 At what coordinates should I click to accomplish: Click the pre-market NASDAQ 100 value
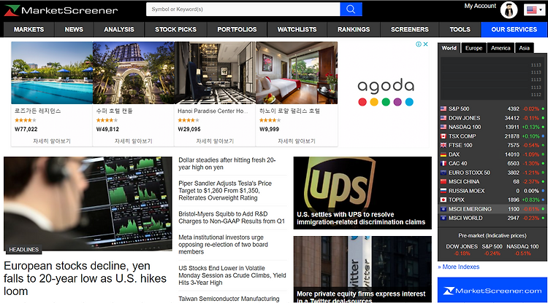click(522, 253)
